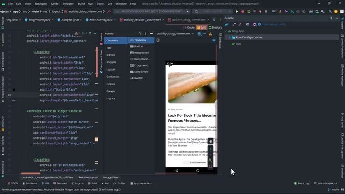Open the Refactor menu
This screenshot has height=194, width=345.
click(68, 4)
